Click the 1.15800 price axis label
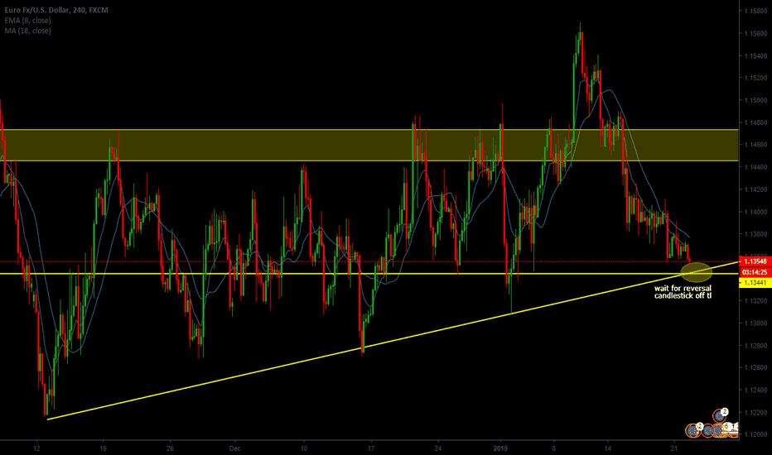772x455 pixels. [755, 11]
